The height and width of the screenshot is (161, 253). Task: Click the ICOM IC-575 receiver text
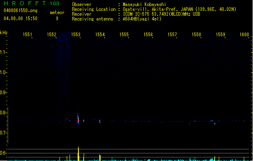162,14
